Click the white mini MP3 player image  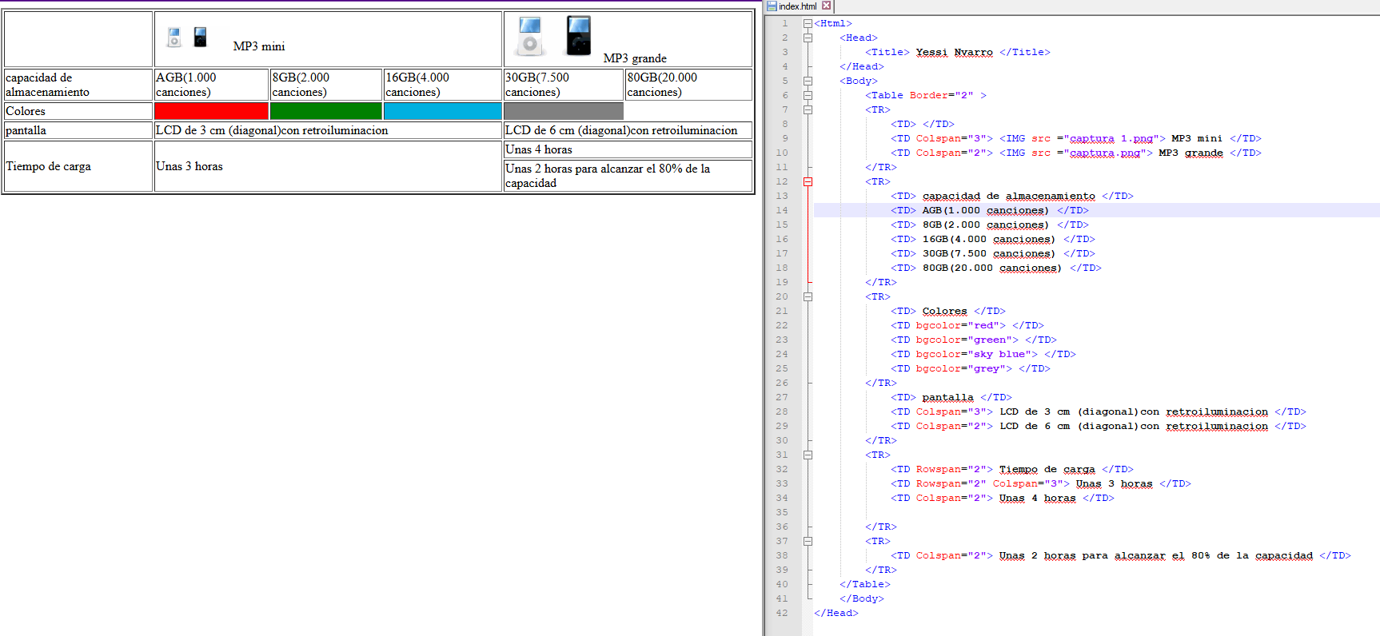pos(174,37)
